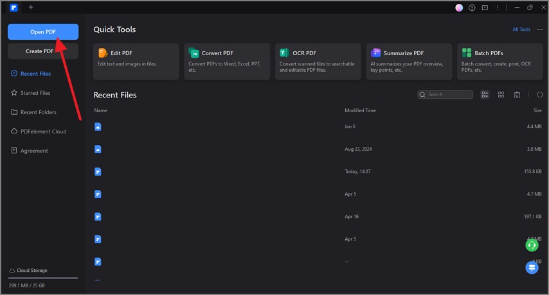This screenshot has width=549, height=295.
Task: Open the Batch PDFs tool
Action: [500, 62]
